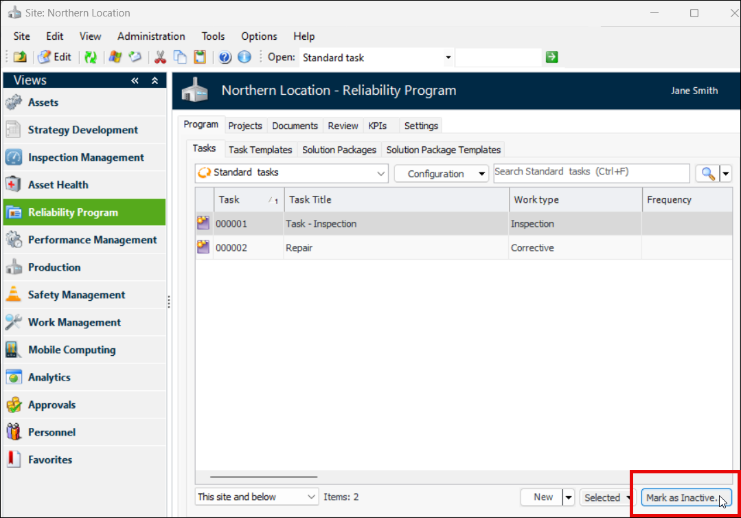
Task: Click the Paste clipboard toolbar icon
Action: (199, 58)
